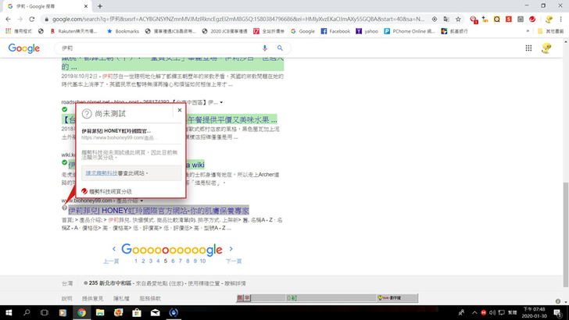The image size is (569, 320).
Task: Open File Explorer from the taskbar
Action: click(100, 312)
